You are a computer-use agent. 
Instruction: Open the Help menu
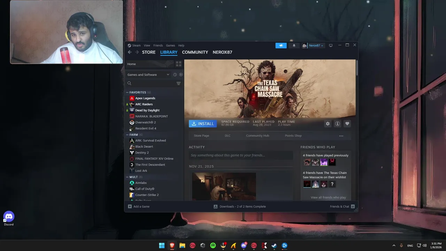pos(181,45)
